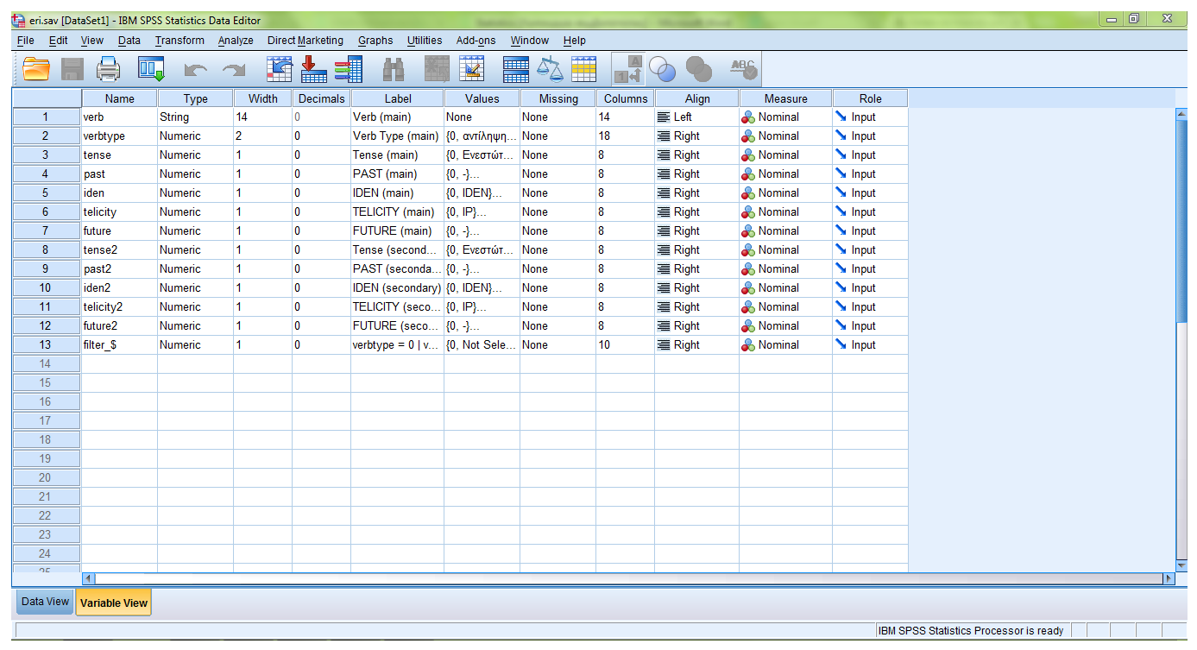Click the Save (floppy disk) toolbar icon
The image size is (1197, 650).
tap(72, 69)
